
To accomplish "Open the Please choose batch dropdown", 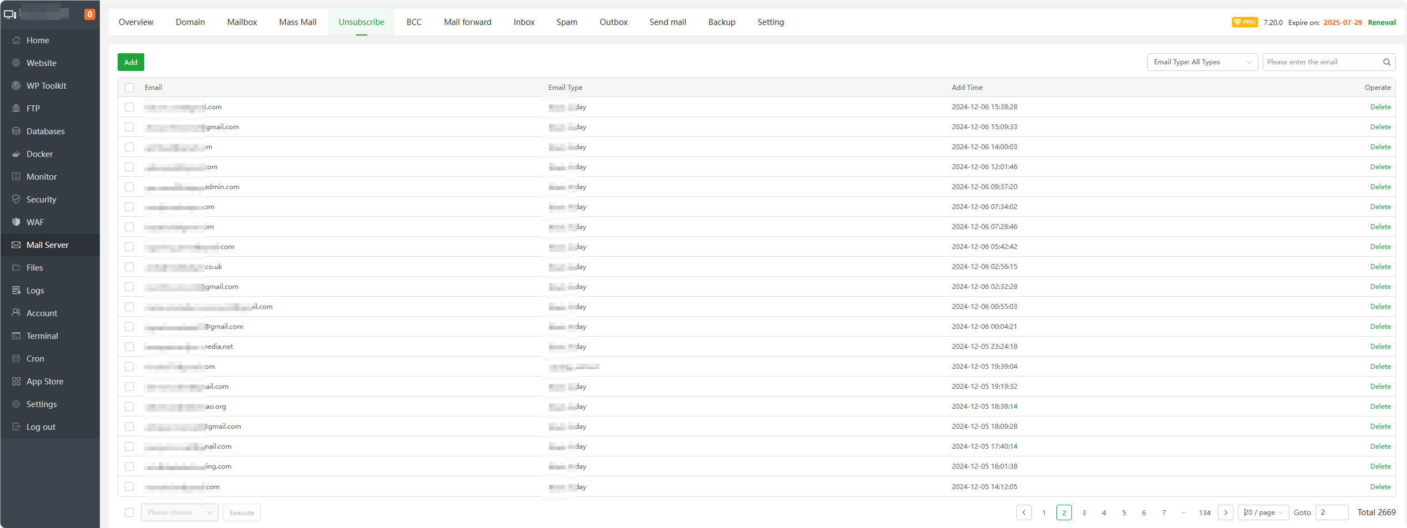I will click(180, 512).
